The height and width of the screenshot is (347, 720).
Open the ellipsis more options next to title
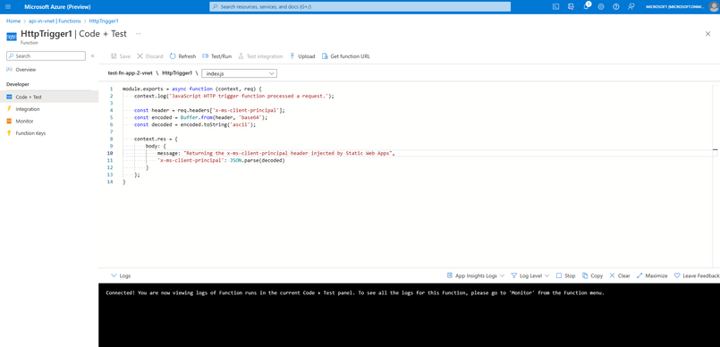(x=139, y=34)
